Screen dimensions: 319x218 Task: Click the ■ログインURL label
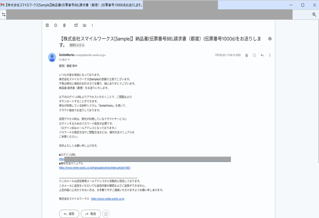coord(67,154)
